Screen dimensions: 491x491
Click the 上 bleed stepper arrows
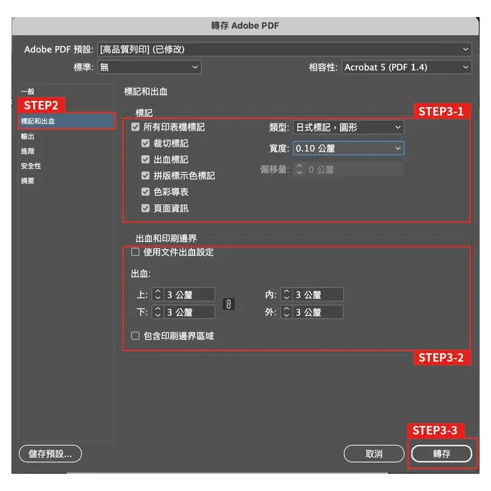(x=158, y=295)
